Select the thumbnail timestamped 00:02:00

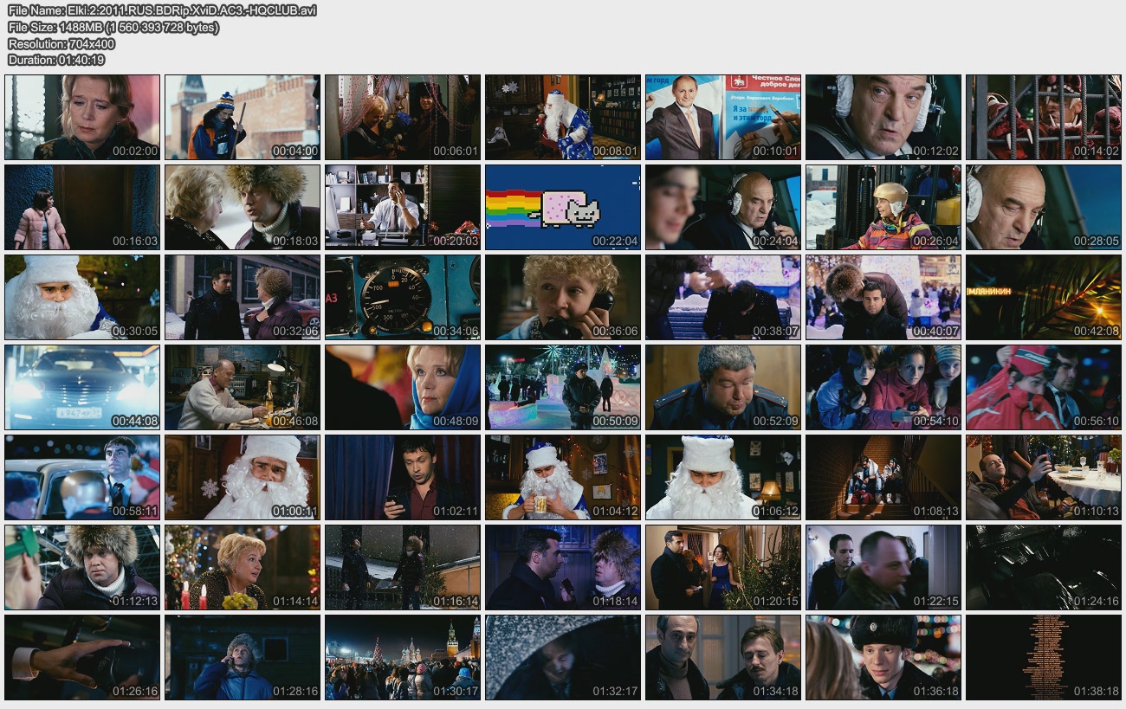coord(82,118)
